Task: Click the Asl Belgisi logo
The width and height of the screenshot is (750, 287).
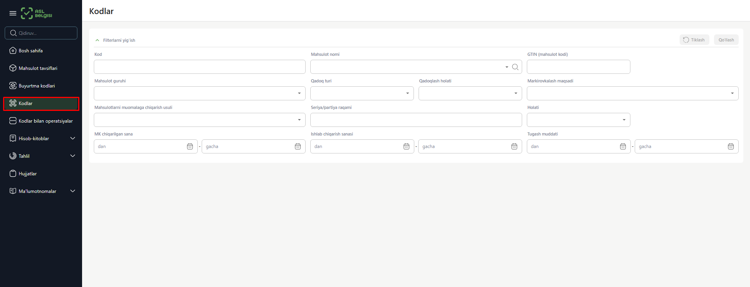Action: pyautogui.click(x=36, y=13)
